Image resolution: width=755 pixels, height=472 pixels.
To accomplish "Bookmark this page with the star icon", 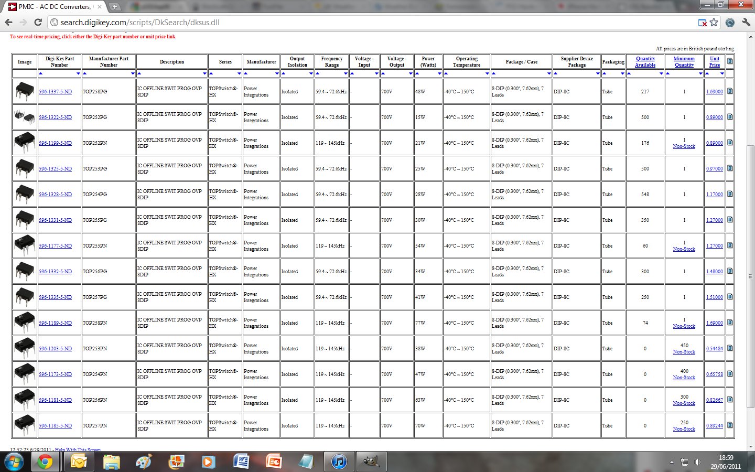I will pos(714,23).
